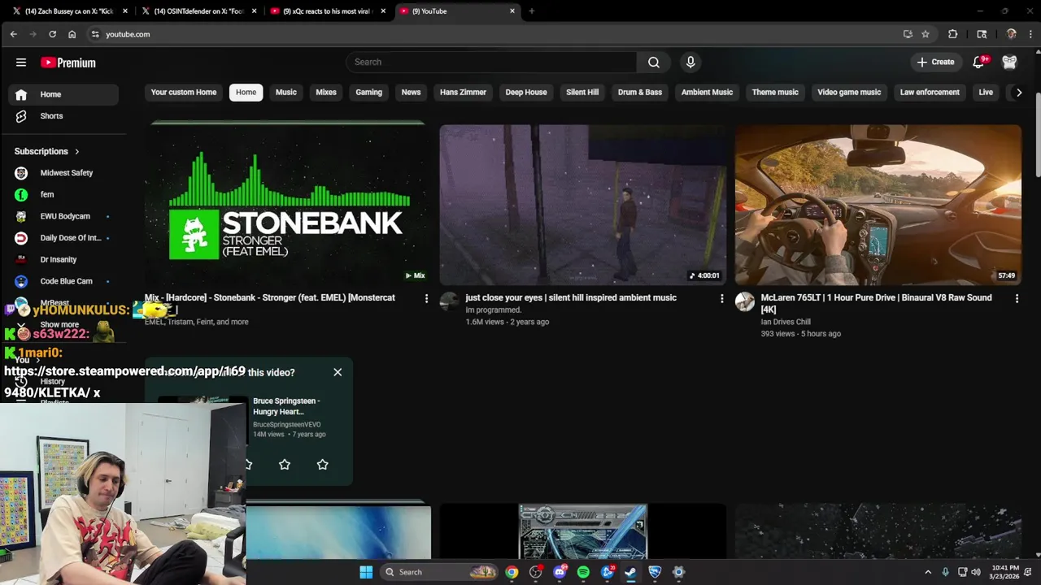Open more options for silent hill ambient video
1041x585 pixels.
[x=721, y=299]
